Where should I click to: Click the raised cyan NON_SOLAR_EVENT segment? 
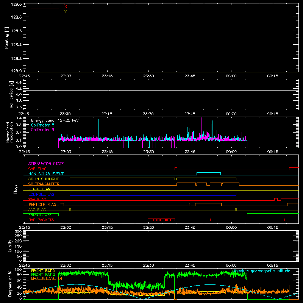209,173
